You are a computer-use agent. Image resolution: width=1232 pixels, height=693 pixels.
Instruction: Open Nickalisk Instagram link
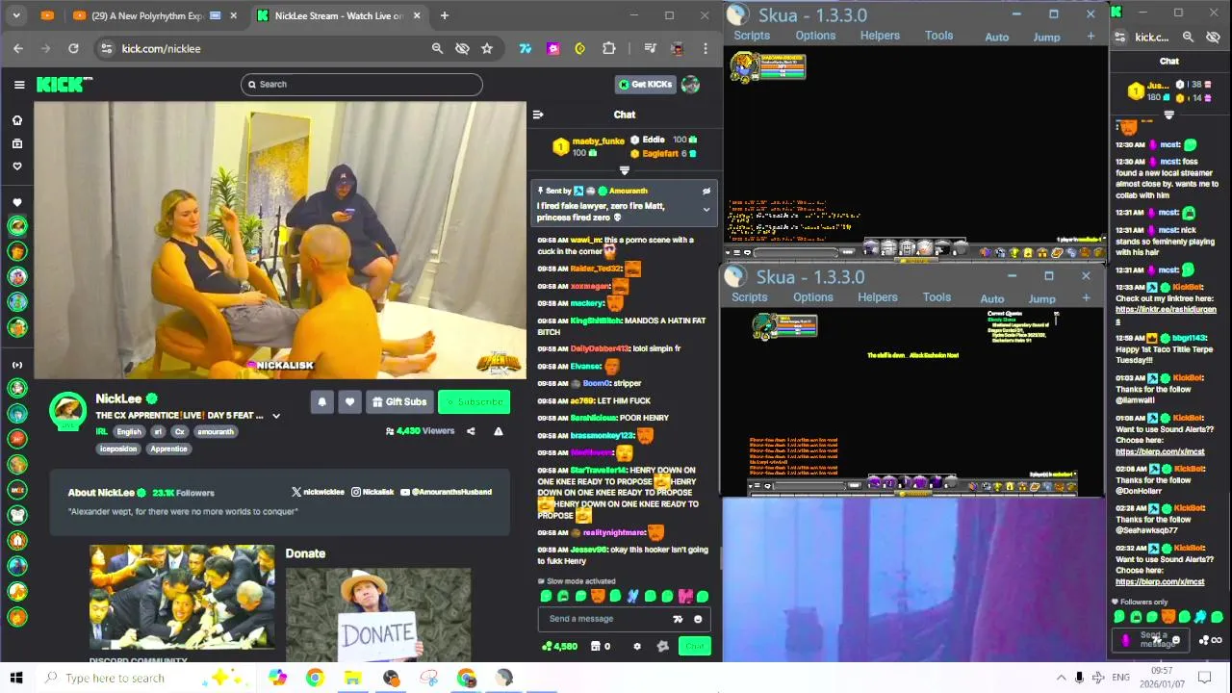click(x=372, y=492)
